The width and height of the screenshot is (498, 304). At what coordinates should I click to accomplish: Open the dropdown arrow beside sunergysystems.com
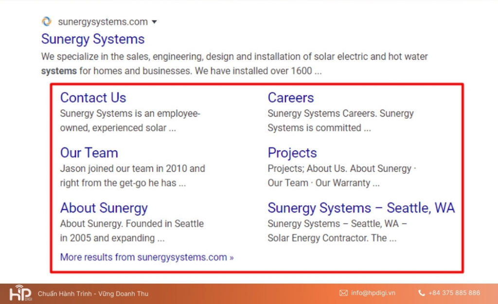point(154,22)
